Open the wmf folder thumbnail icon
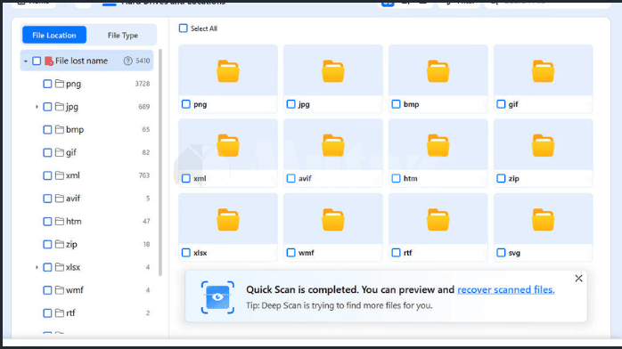This screenshot has height=349, width=622. point(332,220)
